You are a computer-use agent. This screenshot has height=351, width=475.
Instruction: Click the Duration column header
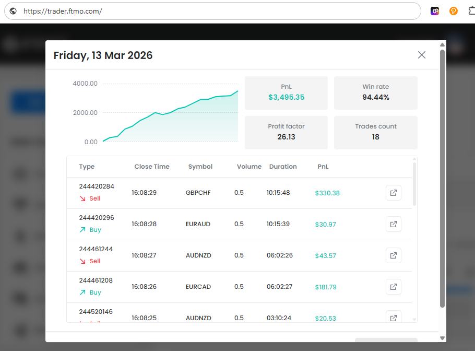pyautogui.click(x=283, y=167)
